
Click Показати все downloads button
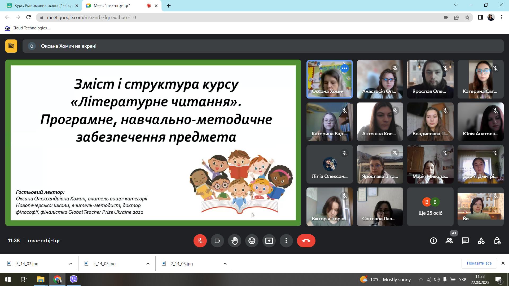(x=479, y=263)
